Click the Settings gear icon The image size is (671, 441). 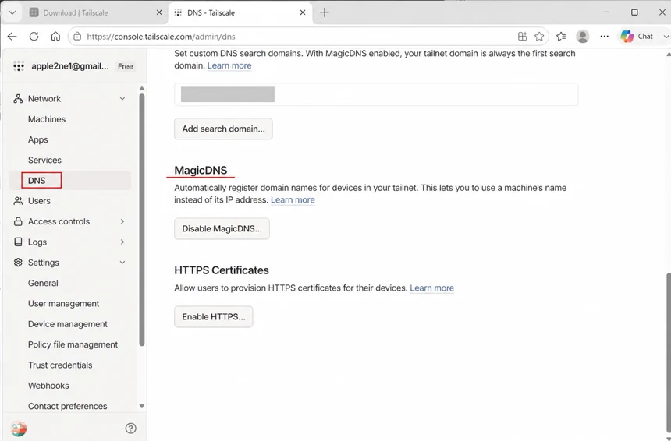coord(18,263)
